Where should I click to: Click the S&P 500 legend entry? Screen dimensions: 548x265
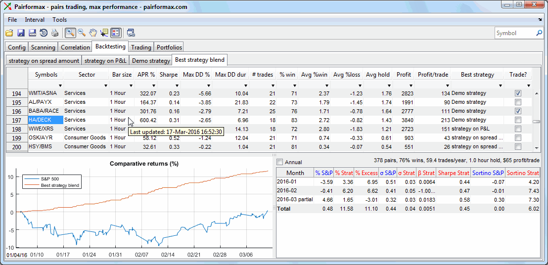coord(53,179)
